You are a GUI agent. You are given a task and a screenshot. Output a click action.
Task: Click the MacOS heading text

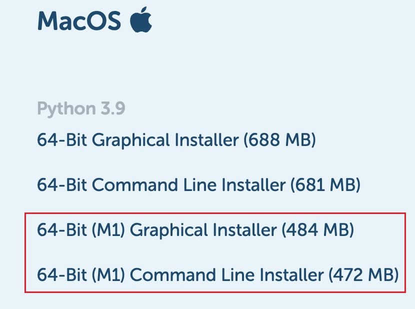[79, 21]
